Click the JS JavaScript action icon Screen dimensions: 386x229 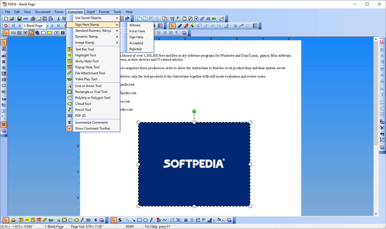(208, 19)
